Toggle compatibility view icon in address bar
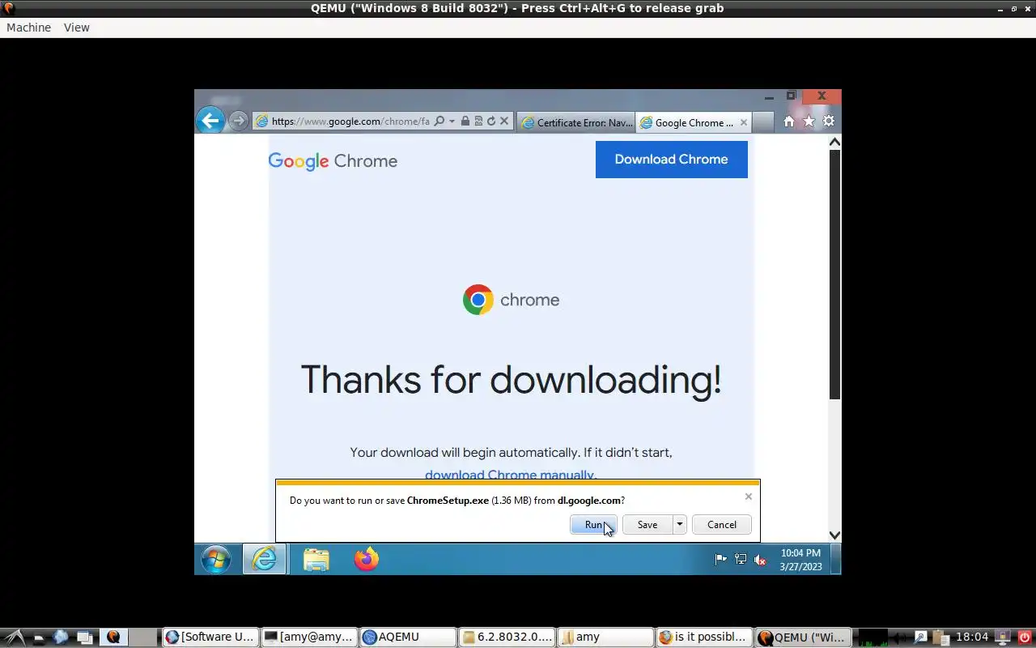This screenshot has width=1036, height=648. point(478,122)
